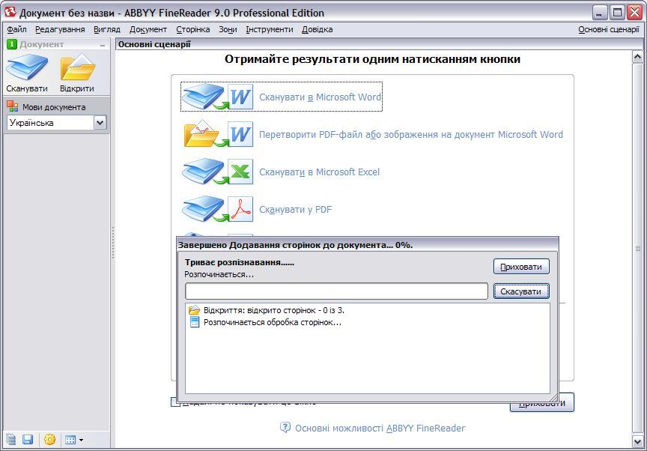Screen dimensions: 647x451
Task: Click the Відкрити folder icon in sidebar
Action: 78,67
